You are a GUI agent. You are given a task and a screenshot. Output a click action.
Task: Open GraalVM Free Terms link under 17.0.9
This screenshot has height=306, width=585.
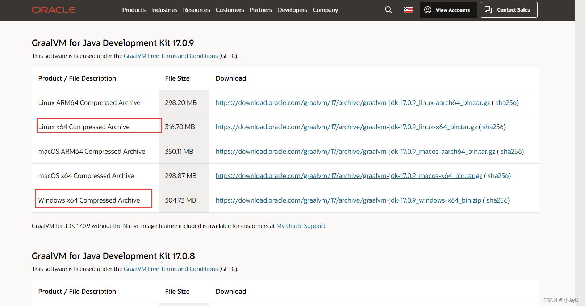(x=171, y=56)
